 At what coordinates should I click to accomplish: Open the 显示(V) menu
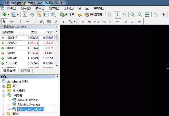click(x=26, y=8)
